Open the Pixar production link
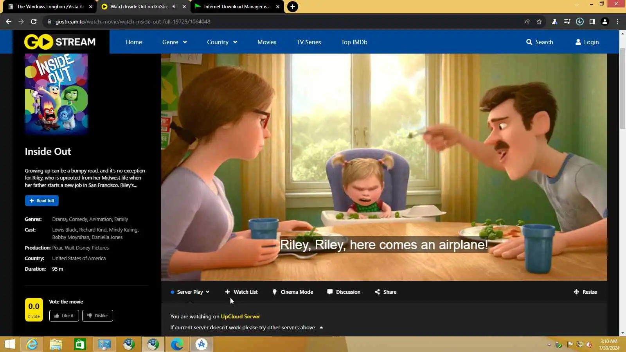The image size is (626, 352). (57, 248)
